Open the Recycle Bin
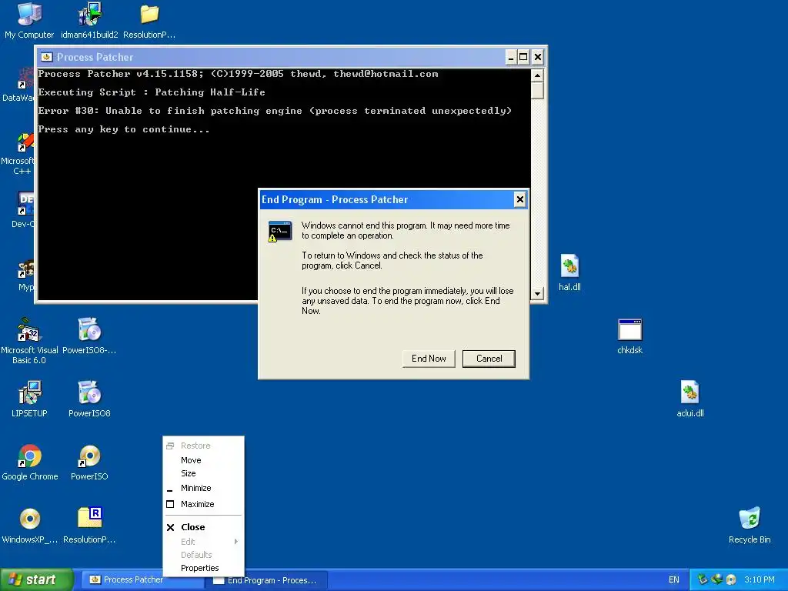Viewport: 788px width, 591px height. pyautogui.click(x=750, y=525)
